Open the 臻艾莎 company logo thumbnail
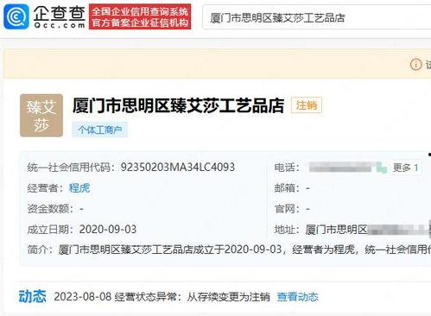 41,116
